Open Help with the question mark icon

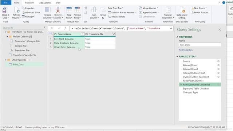[224, 3]
